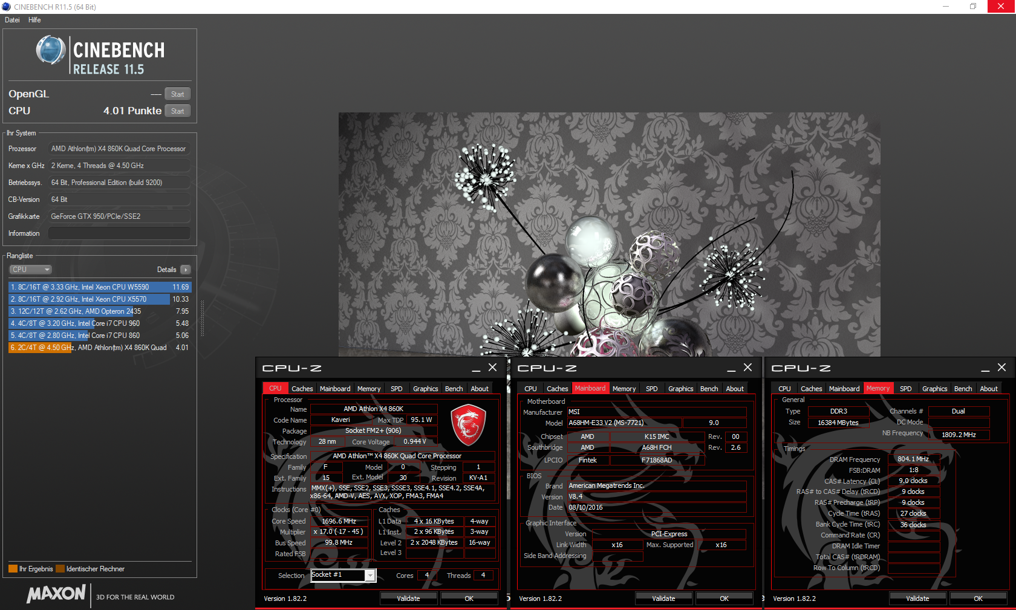
Task: Open Bench tab in Mainboard CPU-Z window
Action: [x=709, y=389]
